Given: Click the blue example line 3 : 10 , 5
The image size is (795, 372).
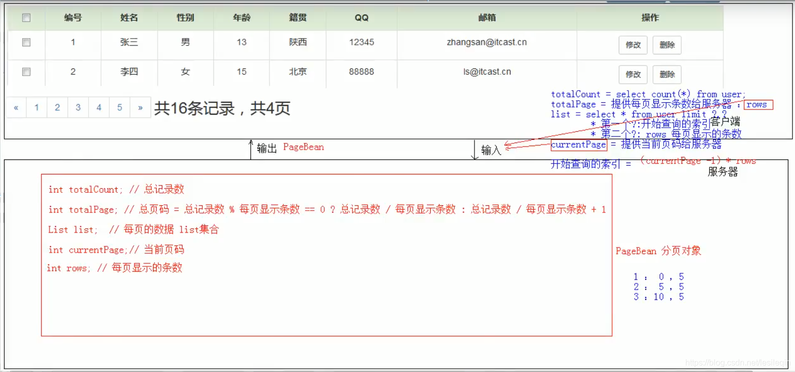Looking at the screenshot, I should coord(659,297).
